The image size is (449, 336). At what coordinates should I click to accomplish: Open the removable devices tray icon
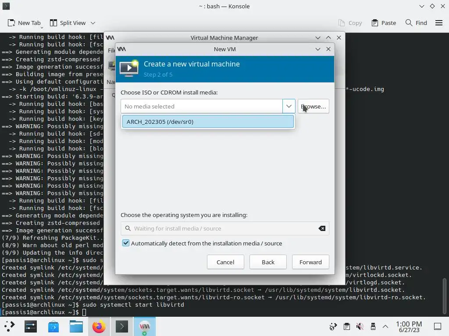(x=373, y=326)
